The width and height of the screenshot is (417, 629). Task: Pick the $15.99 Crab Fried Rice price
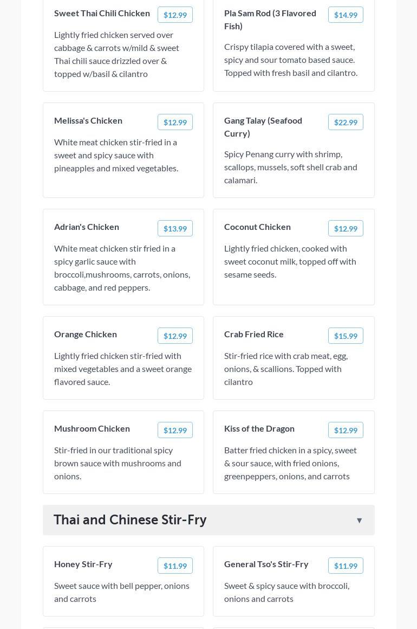346,336
